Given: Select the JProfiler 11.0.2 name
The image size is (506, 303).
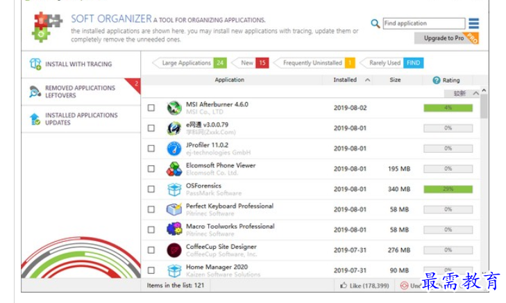Looking at the screenshot, I should pyautogui.click(x=207, y=145).
